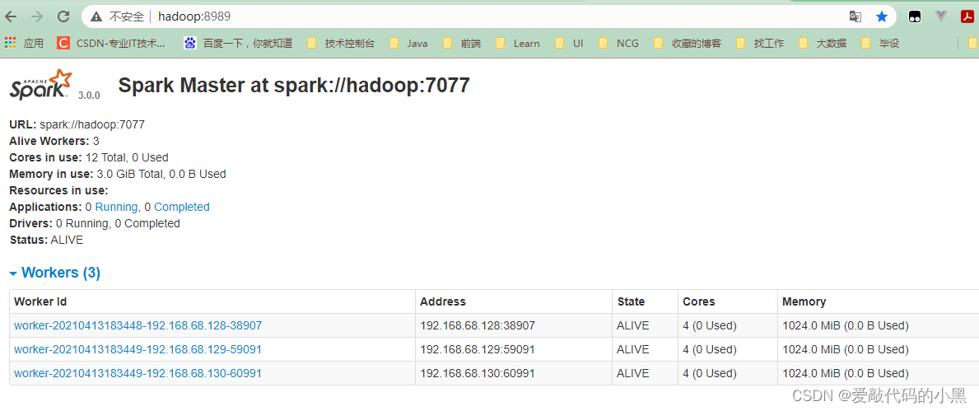
Task: Open the NCG bookmark folder
Action: [619, 43]
